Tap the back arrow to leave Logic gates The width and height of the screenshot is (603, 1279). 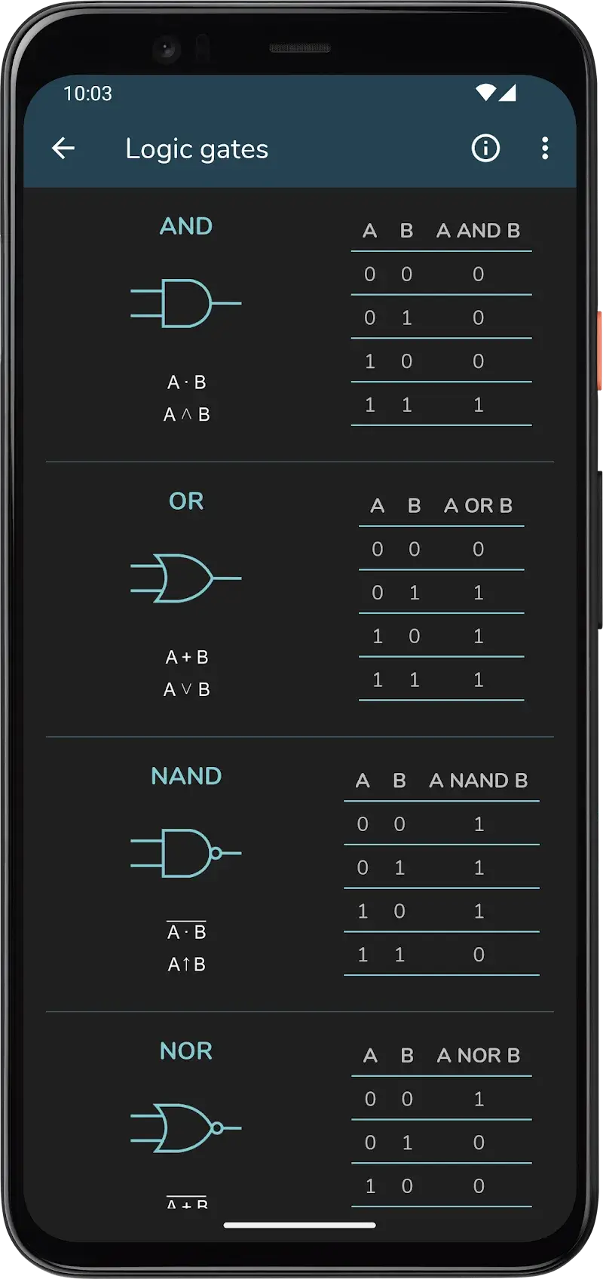[x=63, y=148]
